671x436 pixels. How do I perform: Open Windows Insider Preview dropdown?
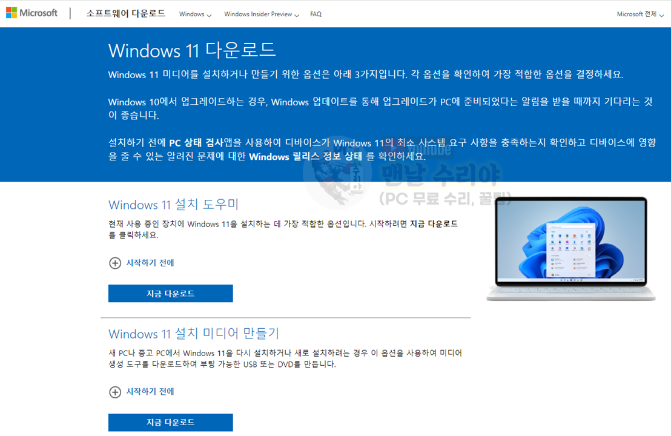pyautogui.click(x=262, y=14)
